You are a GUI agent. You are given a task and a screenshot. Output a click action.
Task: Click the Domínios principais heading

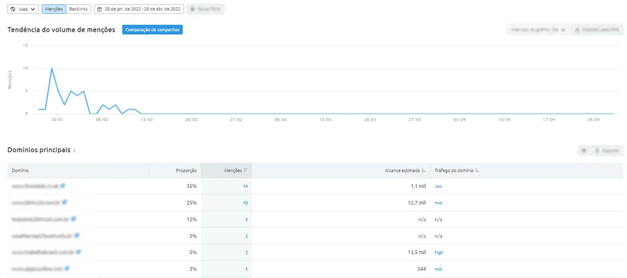[39, 150]
